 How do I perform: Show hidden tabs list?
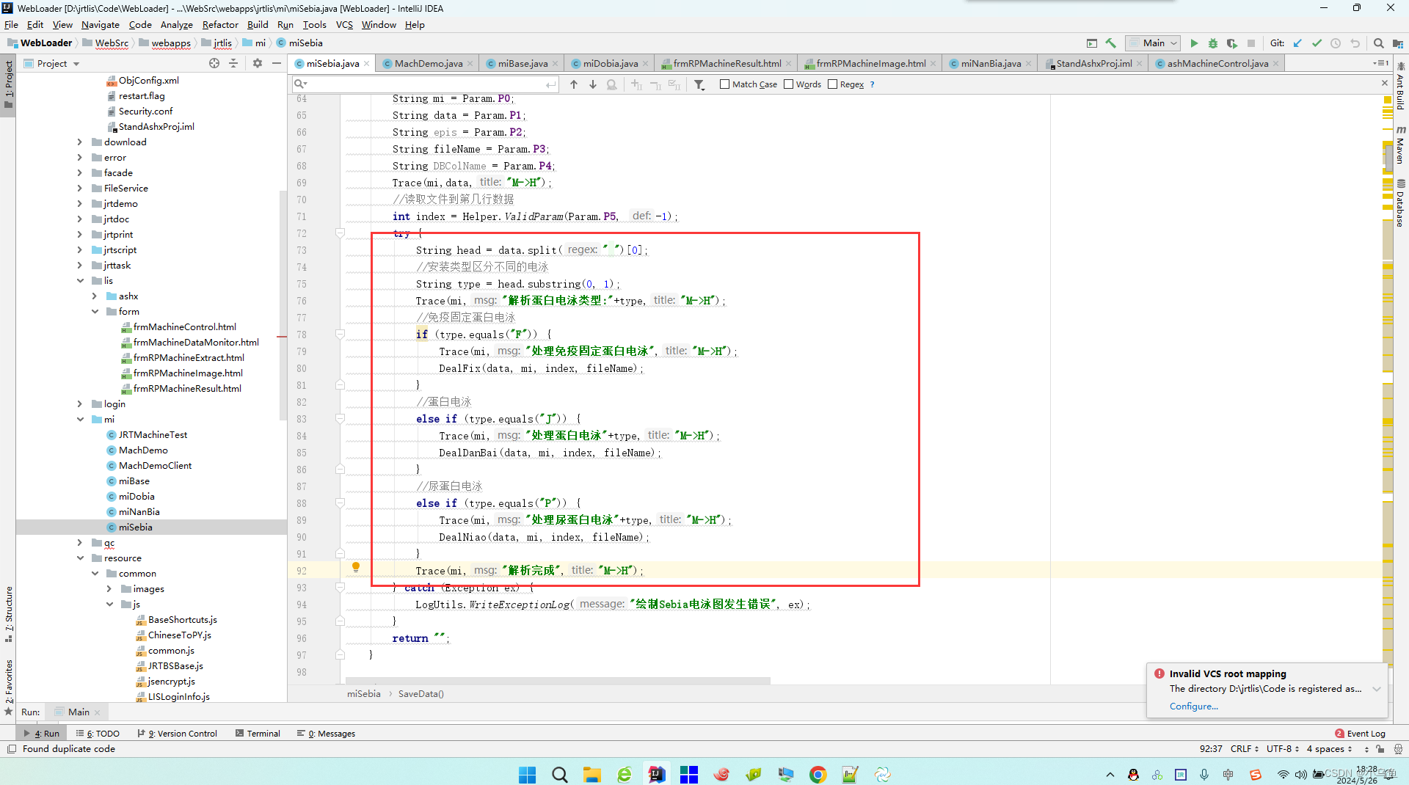click(x=1380, y=63)
